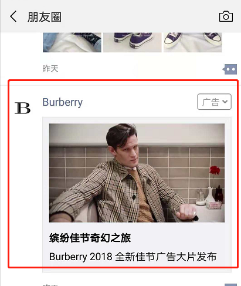This screenshot has width=241, height=286.
Task: Tap the empty header area beside the camera icon
Action: (140, 16)
